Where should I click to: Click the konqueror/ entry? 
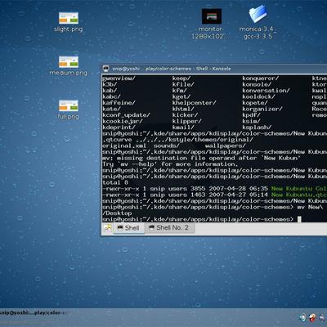(261, 78)
